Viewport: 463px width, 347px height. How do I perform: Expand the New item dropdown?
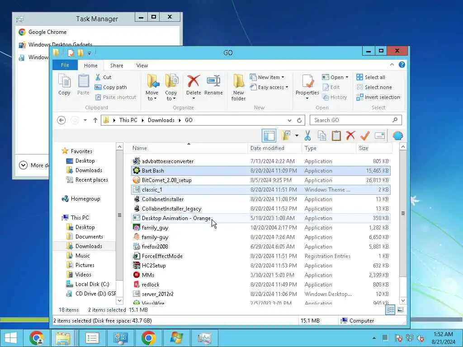[283, 77]
